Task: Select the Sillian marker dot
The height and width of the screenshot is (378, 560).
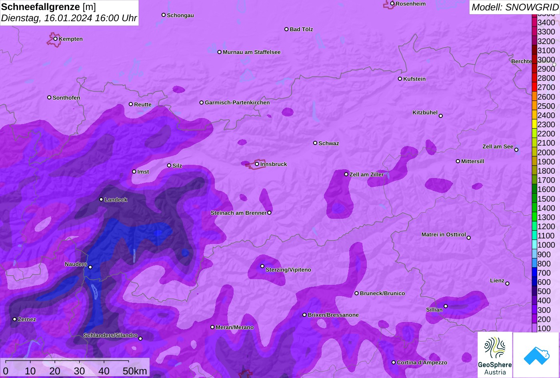Action: coord(446,306)
